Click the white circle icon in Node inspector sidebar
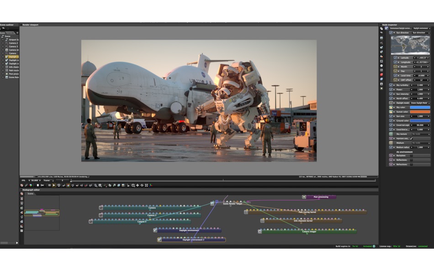434x271 pixels. (381, 66)
